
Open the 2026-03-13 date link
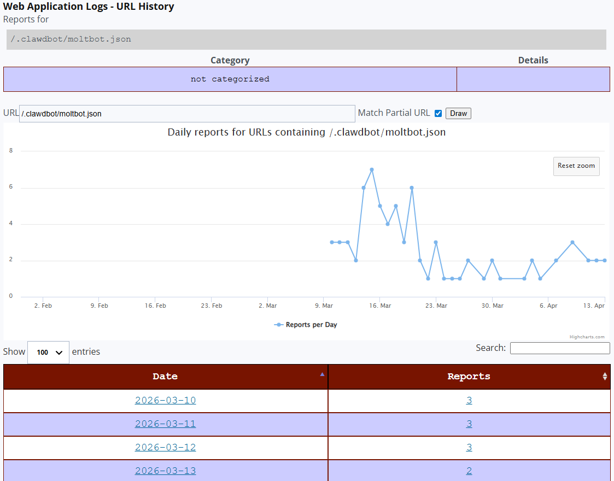tap(165, 471)
